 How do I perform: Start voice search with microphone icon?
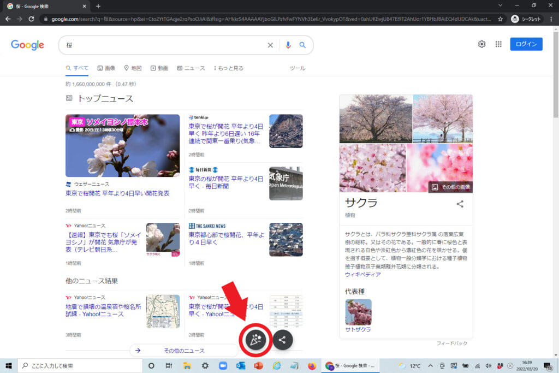coord(288,45)
